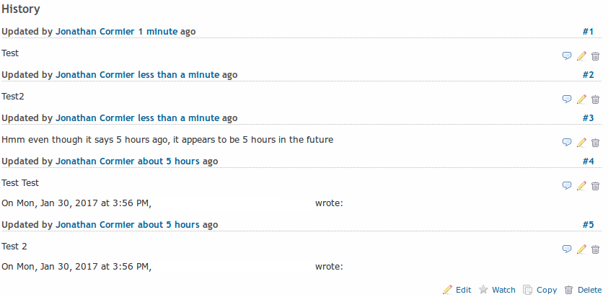Delete the Test Test note #4
This screenshot has width=608, height=297.
point(595,186)
